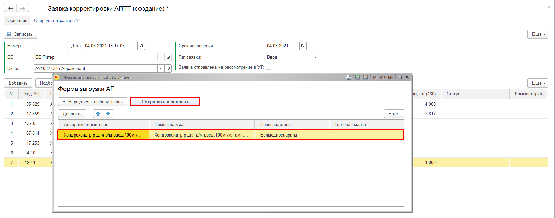Image resolution: width=555 pixels, height=218 pixels.
Task: Expand the Тип заявки dropdown
Action: click(x=315, y=57)
